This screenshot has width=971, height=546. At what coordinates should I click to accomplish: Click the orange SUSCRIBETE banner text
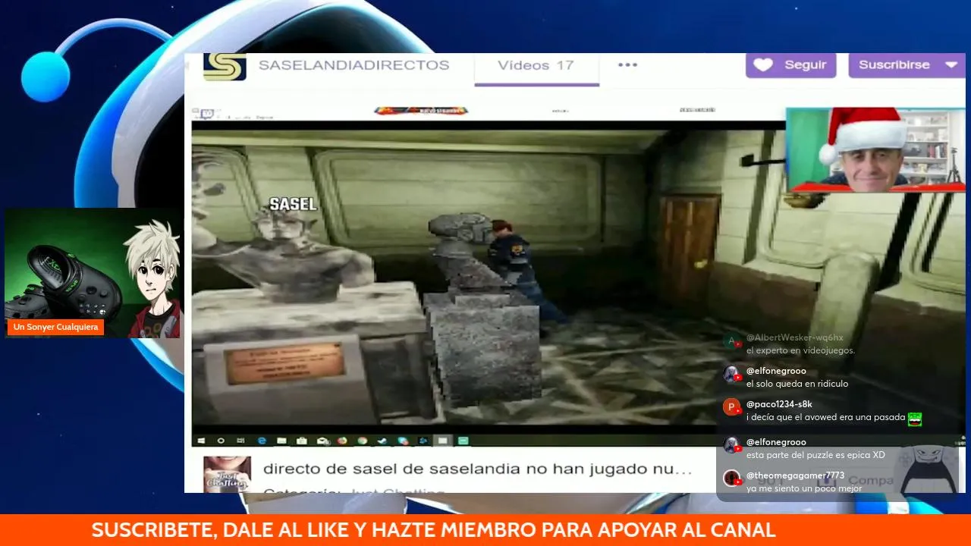[x=433, y=530]
